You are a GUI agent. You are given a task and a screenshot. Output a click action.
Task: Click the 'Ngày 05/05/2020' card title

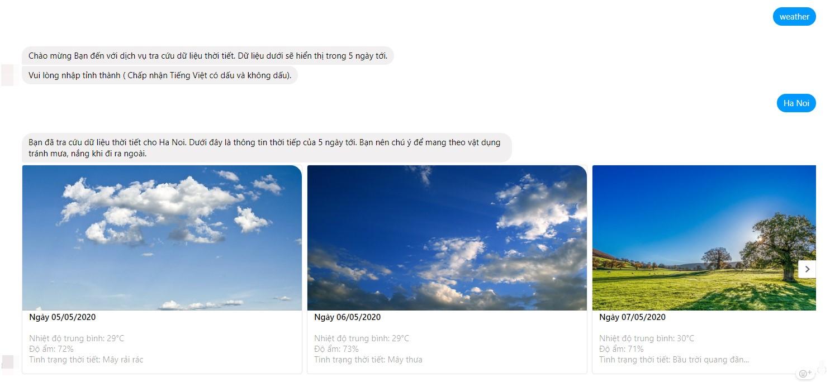pos(63,317)
